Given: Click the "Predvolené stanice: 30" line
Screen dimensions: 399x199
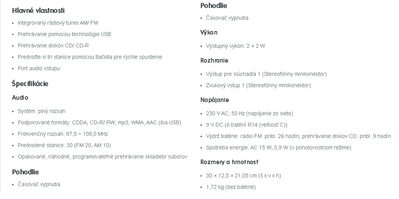Looking at the screenshot, I should (64, 145).
